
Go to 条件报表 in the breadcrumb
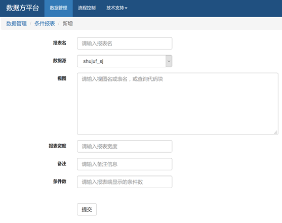45,24
